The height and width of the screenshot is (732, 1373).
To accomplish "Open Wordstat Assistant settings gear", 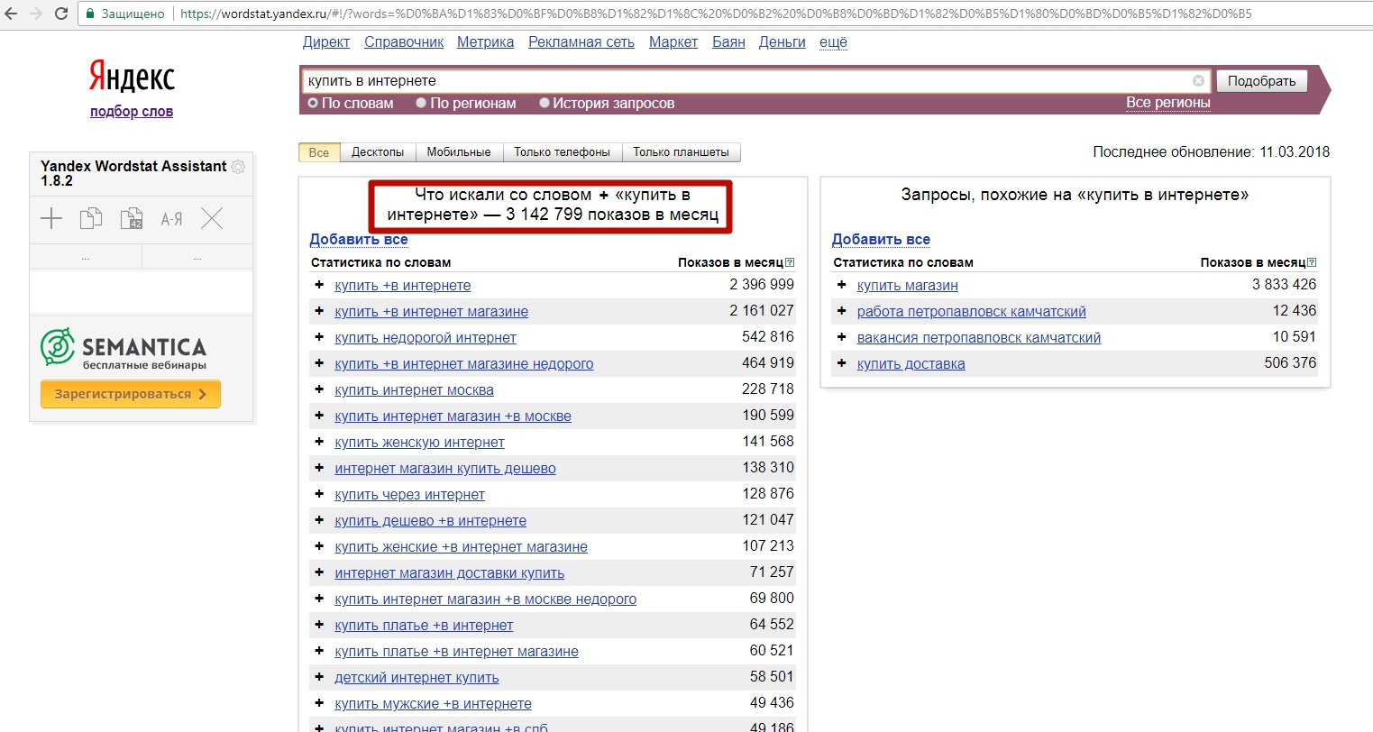I will [x=238, y=167].
